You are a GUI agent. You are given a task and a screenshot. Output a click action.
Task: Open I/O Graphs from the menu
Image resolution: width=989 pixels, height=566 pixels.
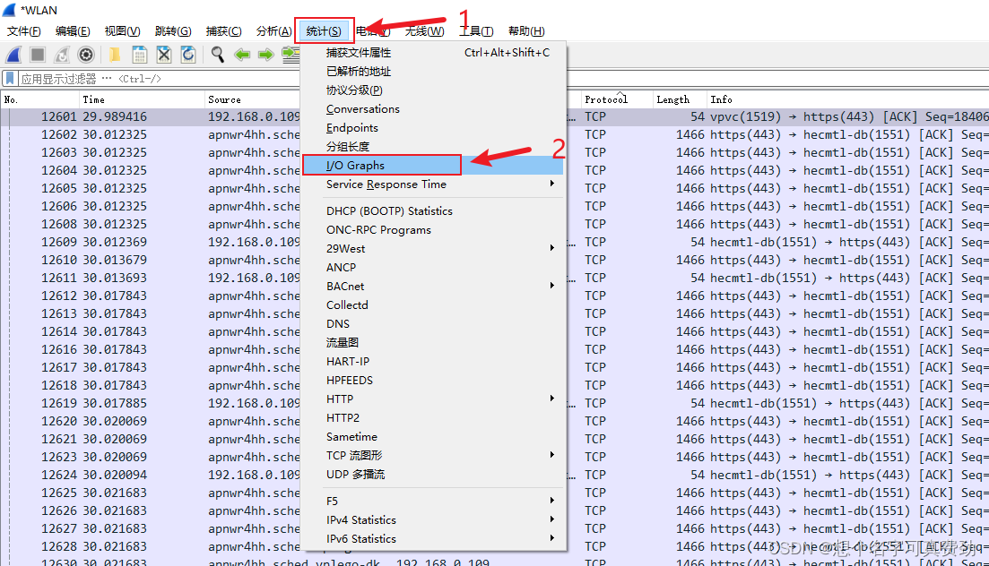[434, 165]
